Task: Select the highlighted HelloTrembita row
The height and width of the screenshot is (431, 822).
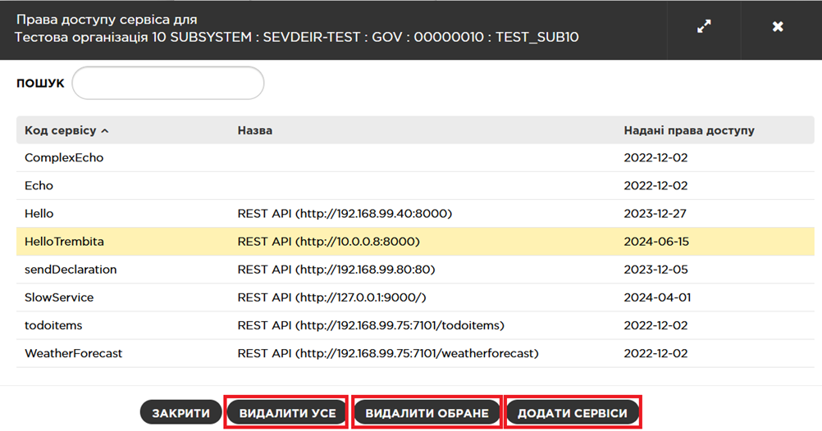Action: pos(64,242)
